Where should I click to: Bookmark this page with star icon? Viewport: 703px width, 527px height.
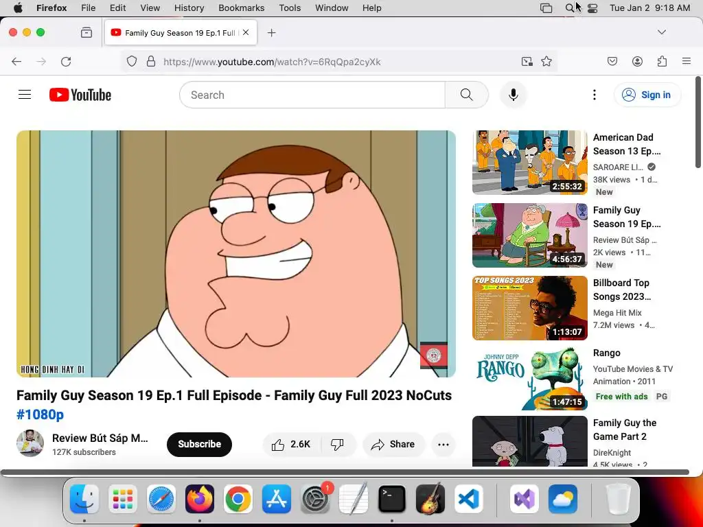(546, 61)
